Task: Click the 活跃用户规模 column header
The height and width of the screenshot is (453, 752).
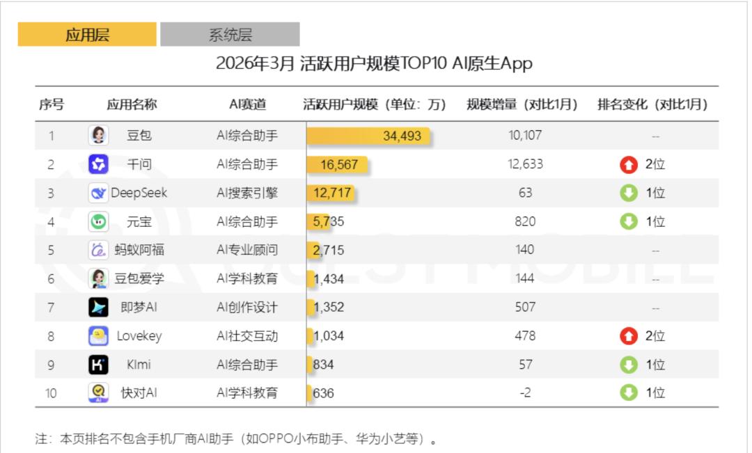Action: click(375, 104)
